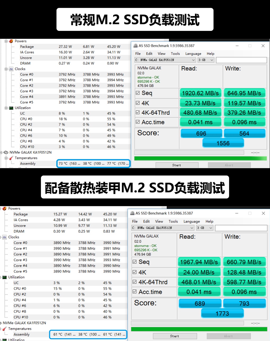Click the Powers flame icon in upper tree

pos(11,41)
